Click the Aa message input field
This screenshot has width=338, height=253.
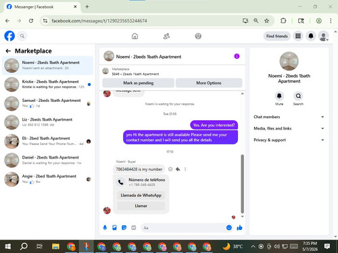click(183, 228)
